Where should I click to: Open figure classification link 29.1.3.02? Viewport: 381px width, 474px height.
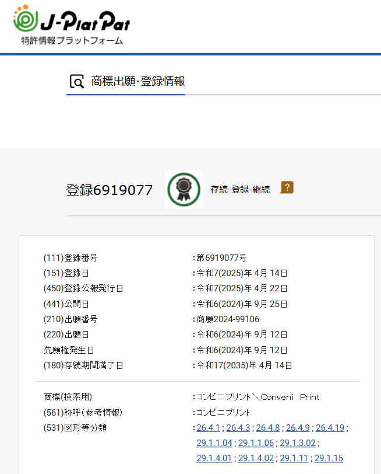tap(298, 443)
